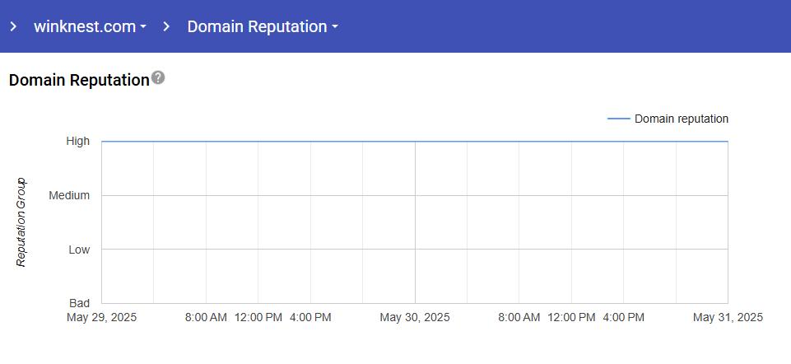Click the May 31, 2025 date label

[x=728, y=317]
